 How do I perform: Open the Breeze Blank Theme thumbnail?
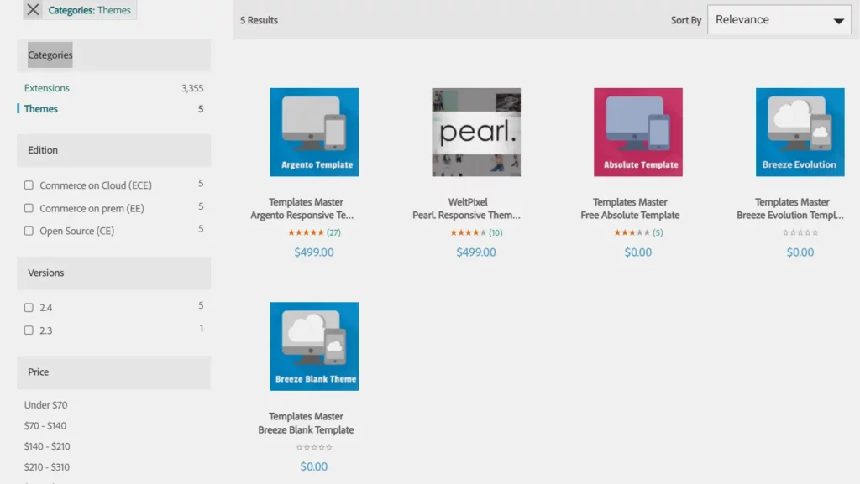click(x=314, y=346)
